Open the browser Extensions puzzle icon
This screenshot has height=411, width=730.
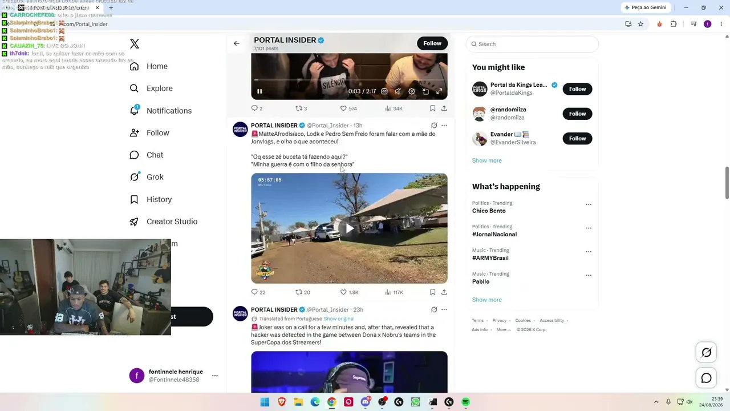pyautogui.click(x=674, y=24)
